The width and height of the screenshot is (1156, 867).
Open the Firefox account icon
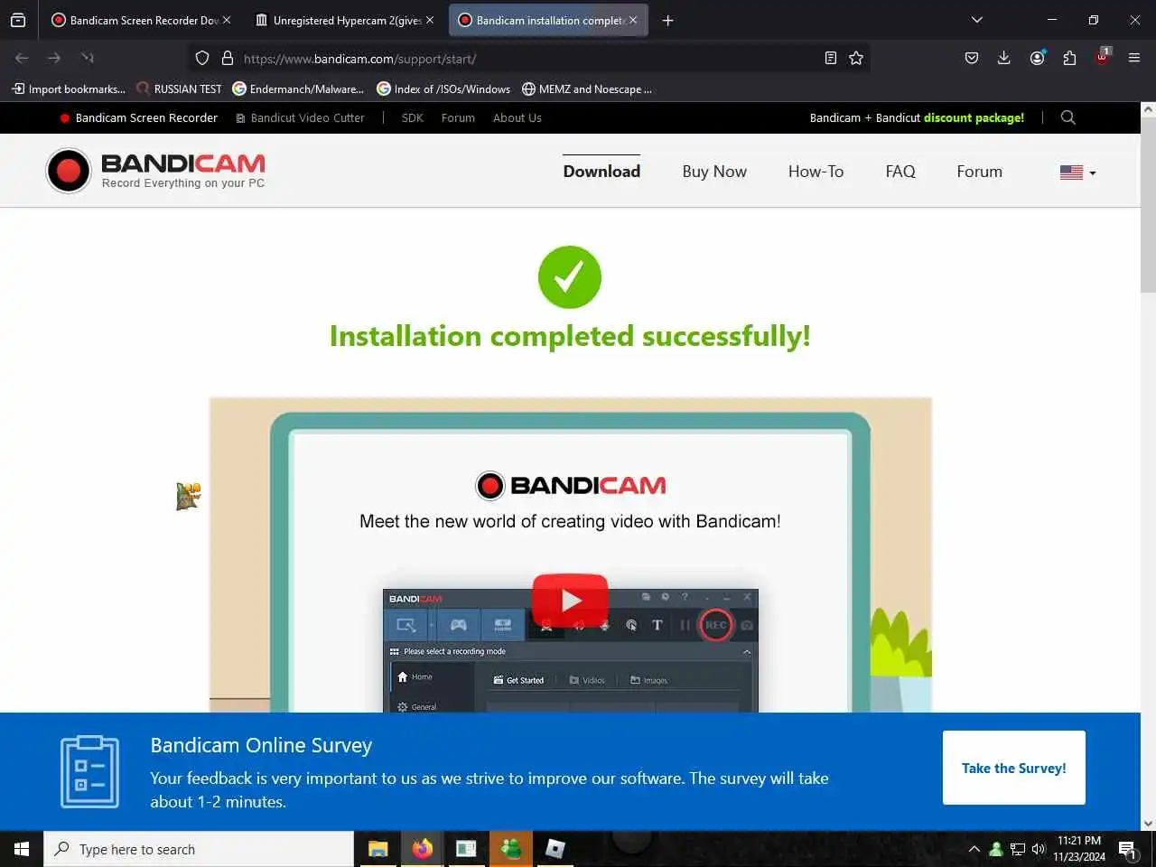tap(1037, 58)
